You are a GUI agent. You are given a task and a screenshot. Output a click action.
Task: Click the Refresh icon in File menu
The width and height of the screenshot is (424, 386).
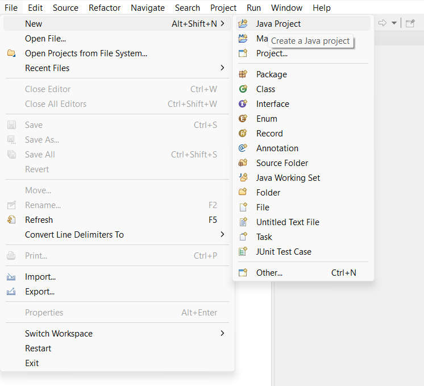[11, 220]
